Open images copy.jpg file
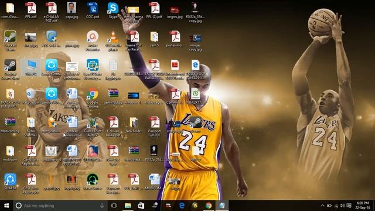The width and height of the screenshot is (375, 211). pos(195,43)
